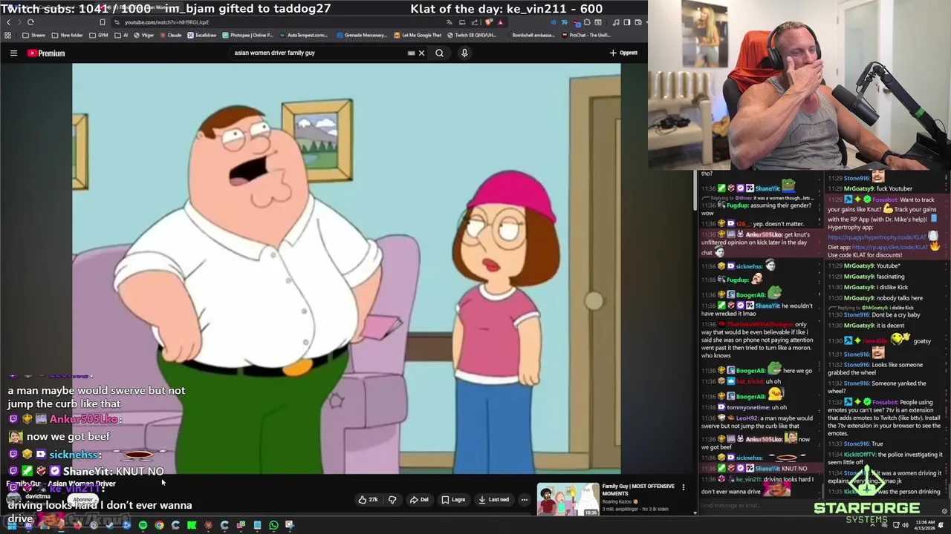Open the YouTube hamburger menu
951x534 pixels.
tap(13, 53)
